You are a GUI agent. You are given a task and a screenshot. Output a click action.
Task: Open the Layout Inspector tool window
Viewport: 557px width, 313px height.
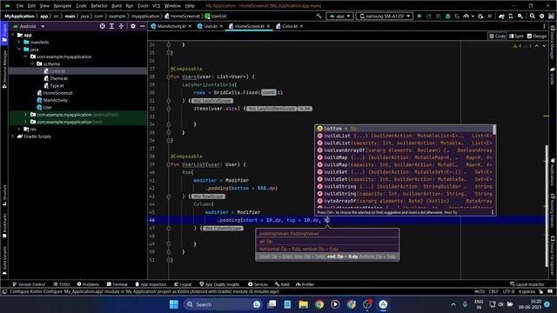(x=527, y=284)
